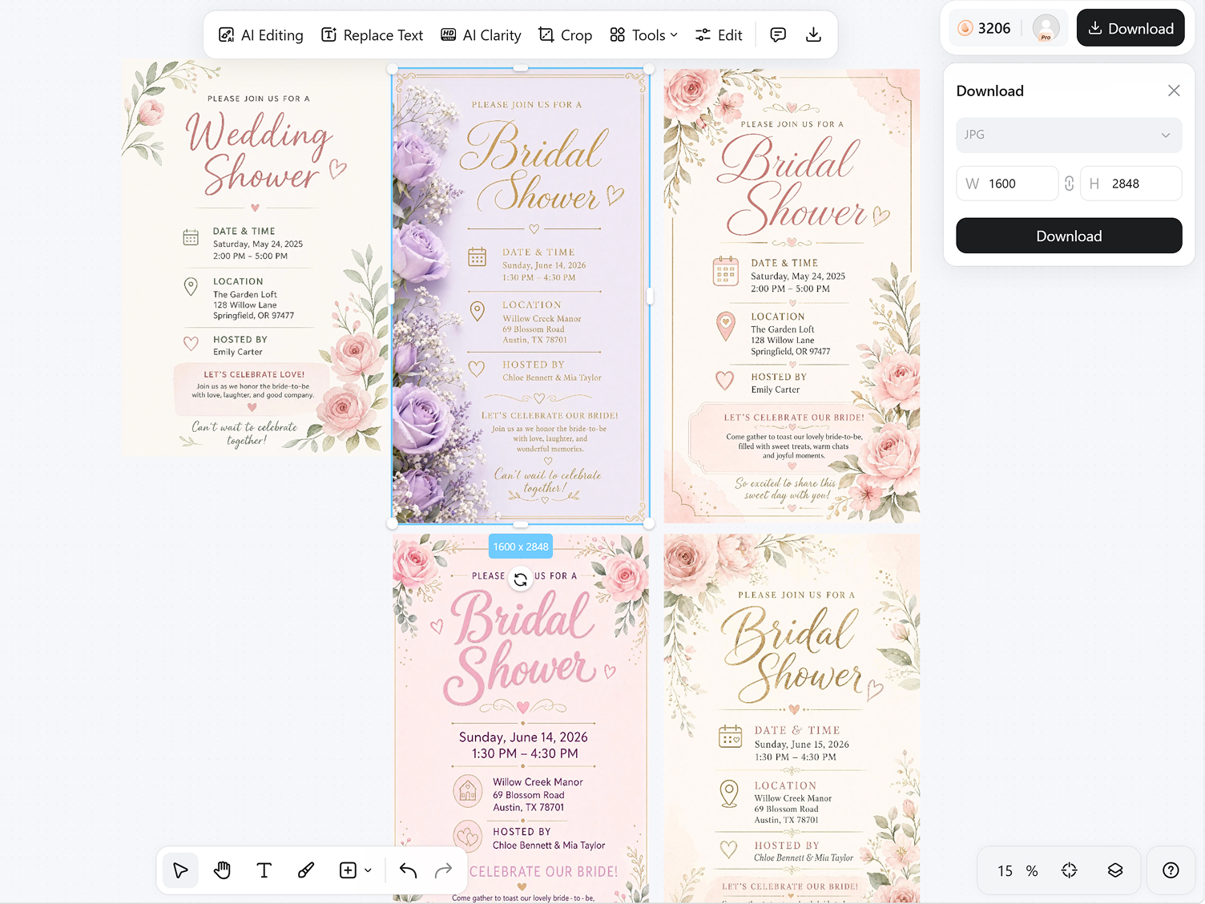Click the Crop icon
This screenshot has height=904, width=1205.
[546, 35]
